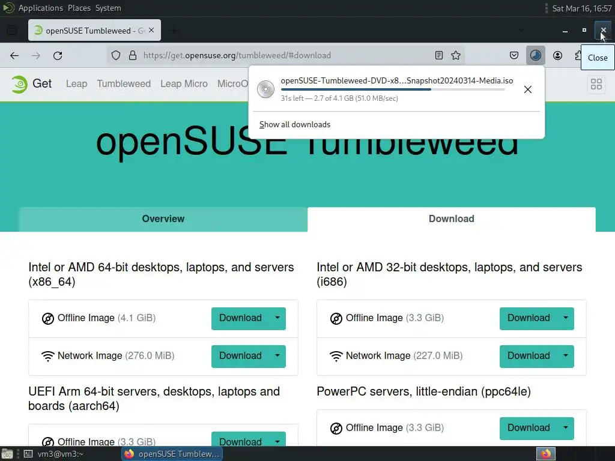The image size is (615, 461).
Task: Cancel the ISO download with X
Action: point(528,89)
